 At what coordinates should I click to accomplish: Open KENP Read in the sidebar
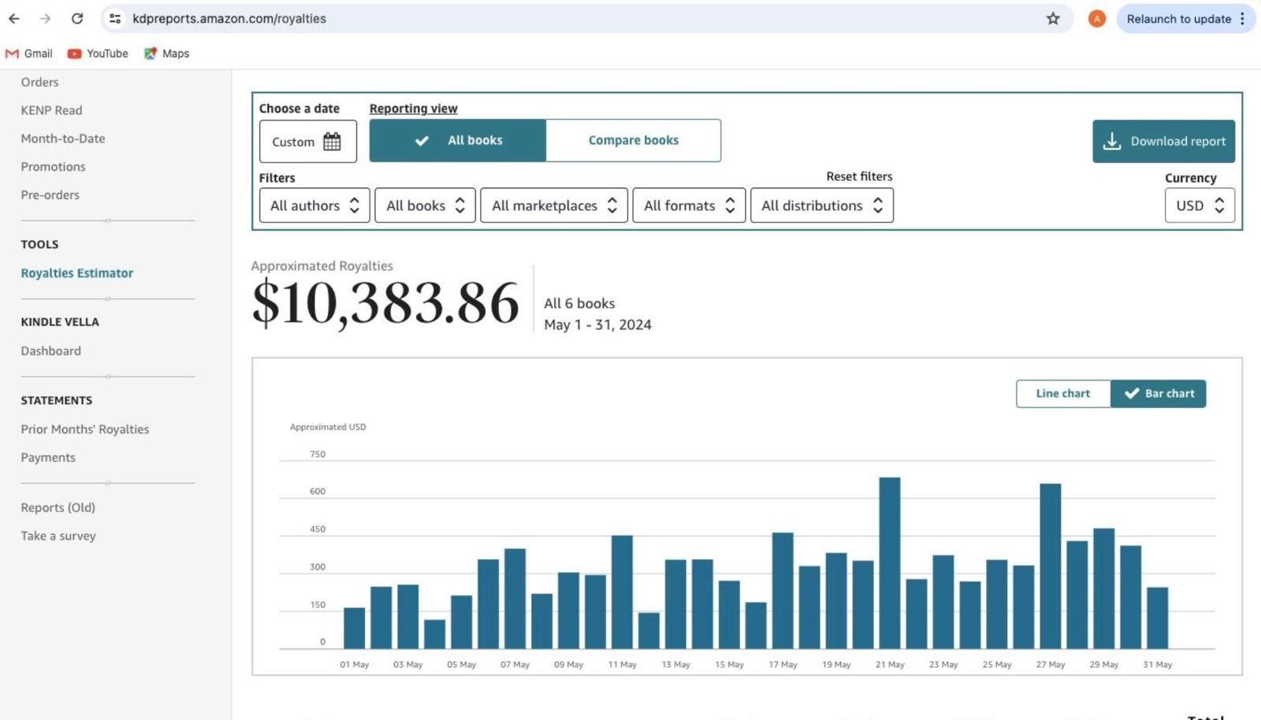[x=51, y=110]
